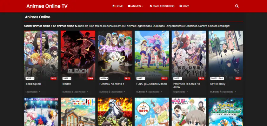The width and height of the screenshot is (267, 126).
Task: Click the 2004 year badge on Bleach
Action: tap(90, 79)
